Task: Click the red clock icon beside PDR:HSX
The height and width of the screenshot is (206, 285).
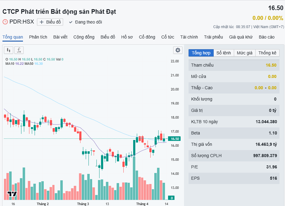Action: pos(5,22)
